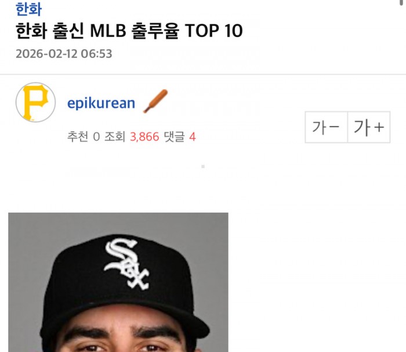Click the 조회 views label
Image resolution: width=406 pixels, height=352 pixels.
[x=115, y=137]
